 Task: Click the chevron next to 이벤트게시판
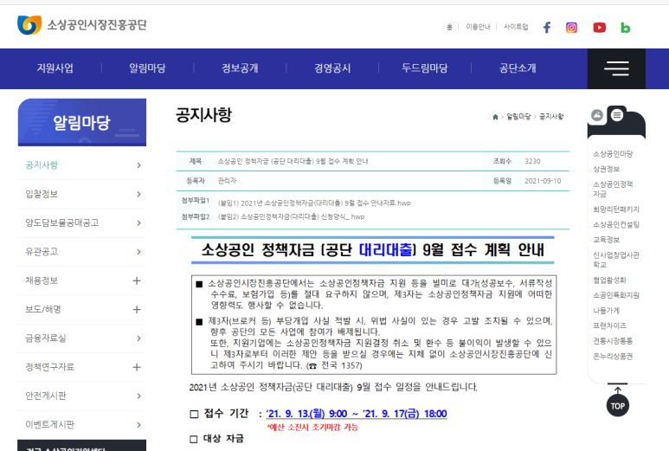(138, 424)
